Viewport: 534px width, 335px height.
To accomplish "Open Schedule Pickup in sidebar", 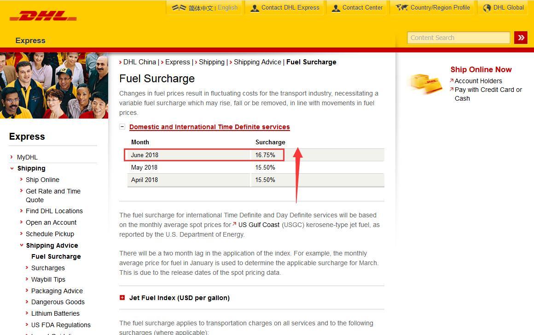I will (50, 234).
